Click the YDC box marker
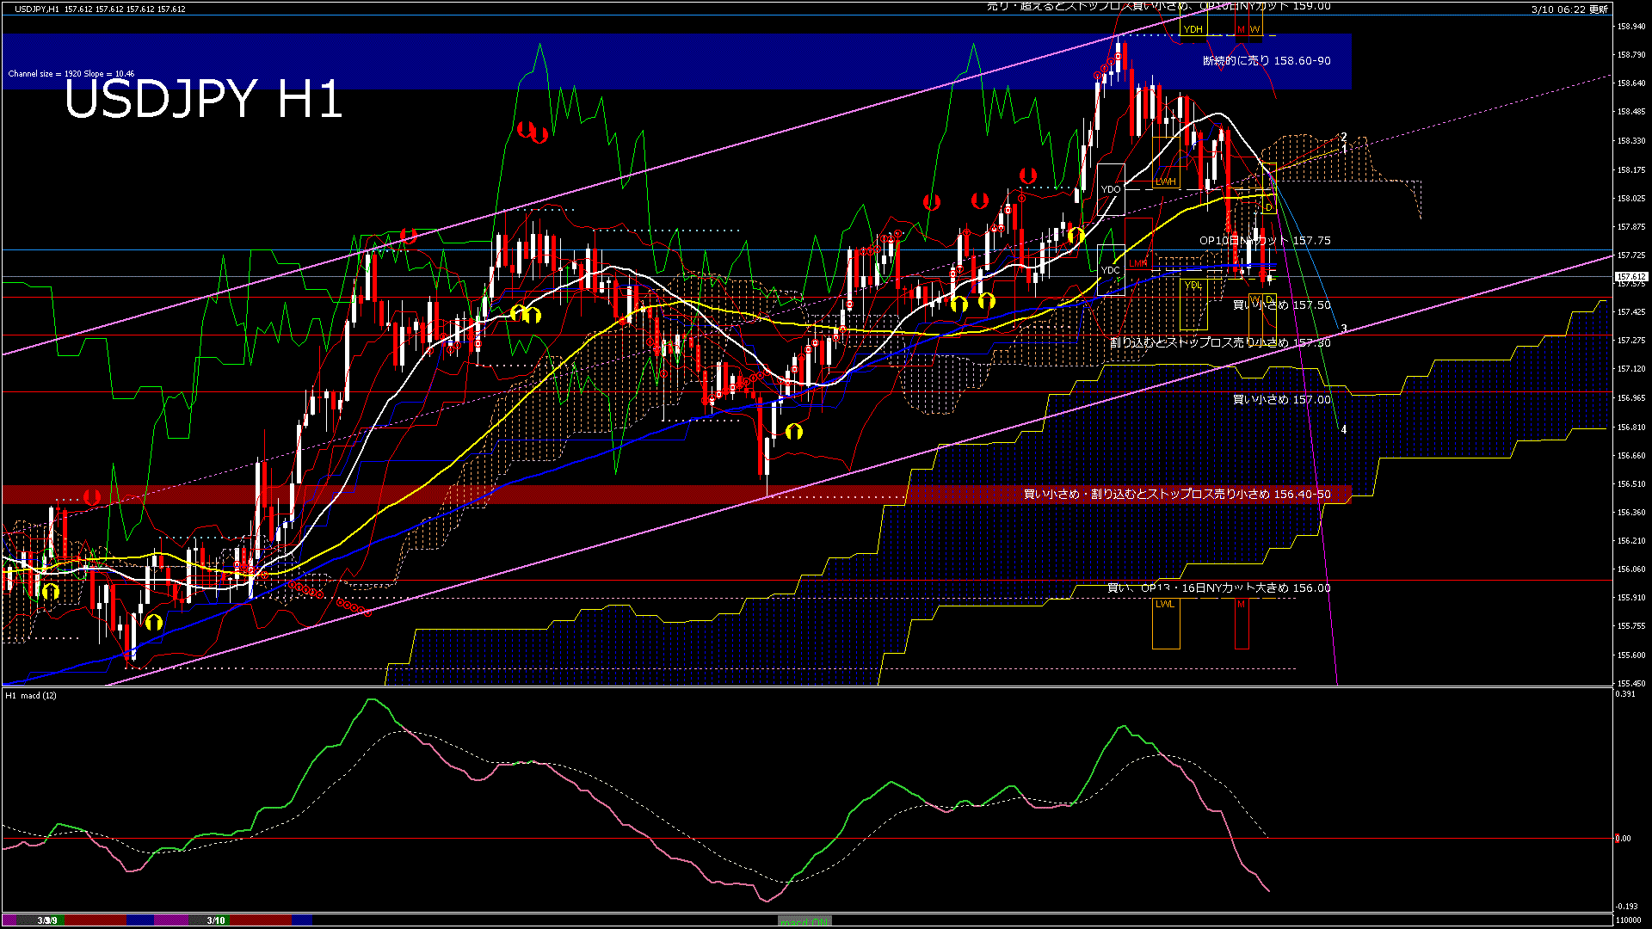 click(1111, 269)
